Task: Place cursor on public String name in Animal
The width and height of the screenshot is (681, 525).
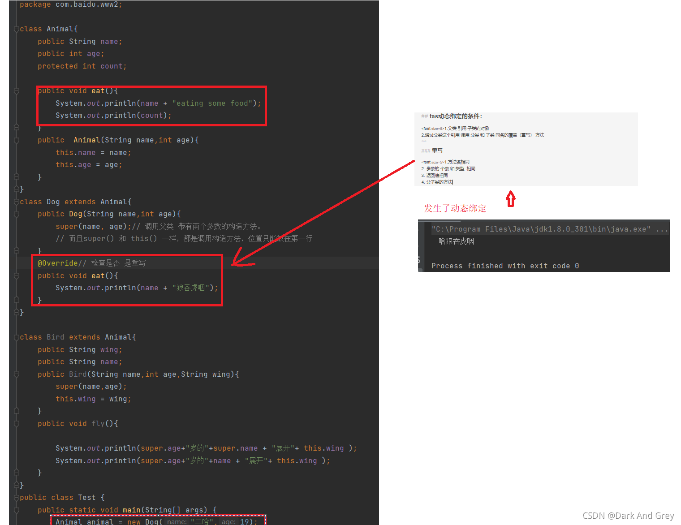Action: click(x=80, y=42)
